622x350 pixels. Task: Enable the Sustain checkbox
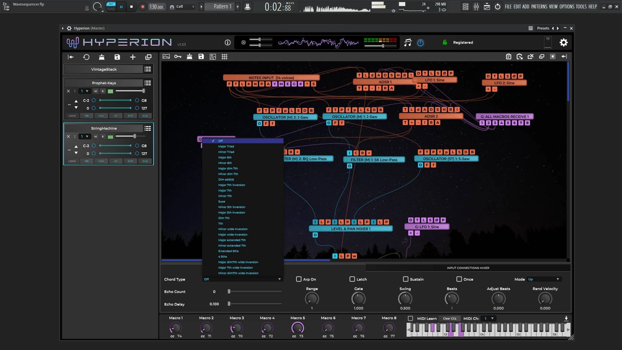click(406, 279)
